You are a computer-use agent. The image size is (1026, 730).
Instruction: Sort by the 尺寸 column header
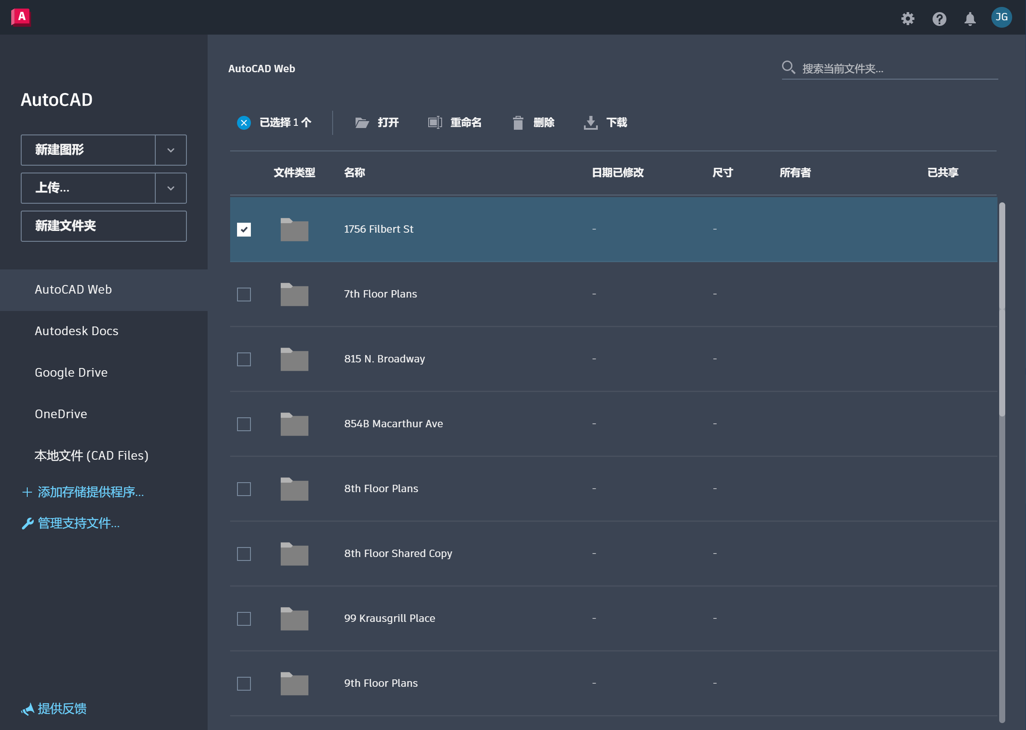[x=722, y=173]
